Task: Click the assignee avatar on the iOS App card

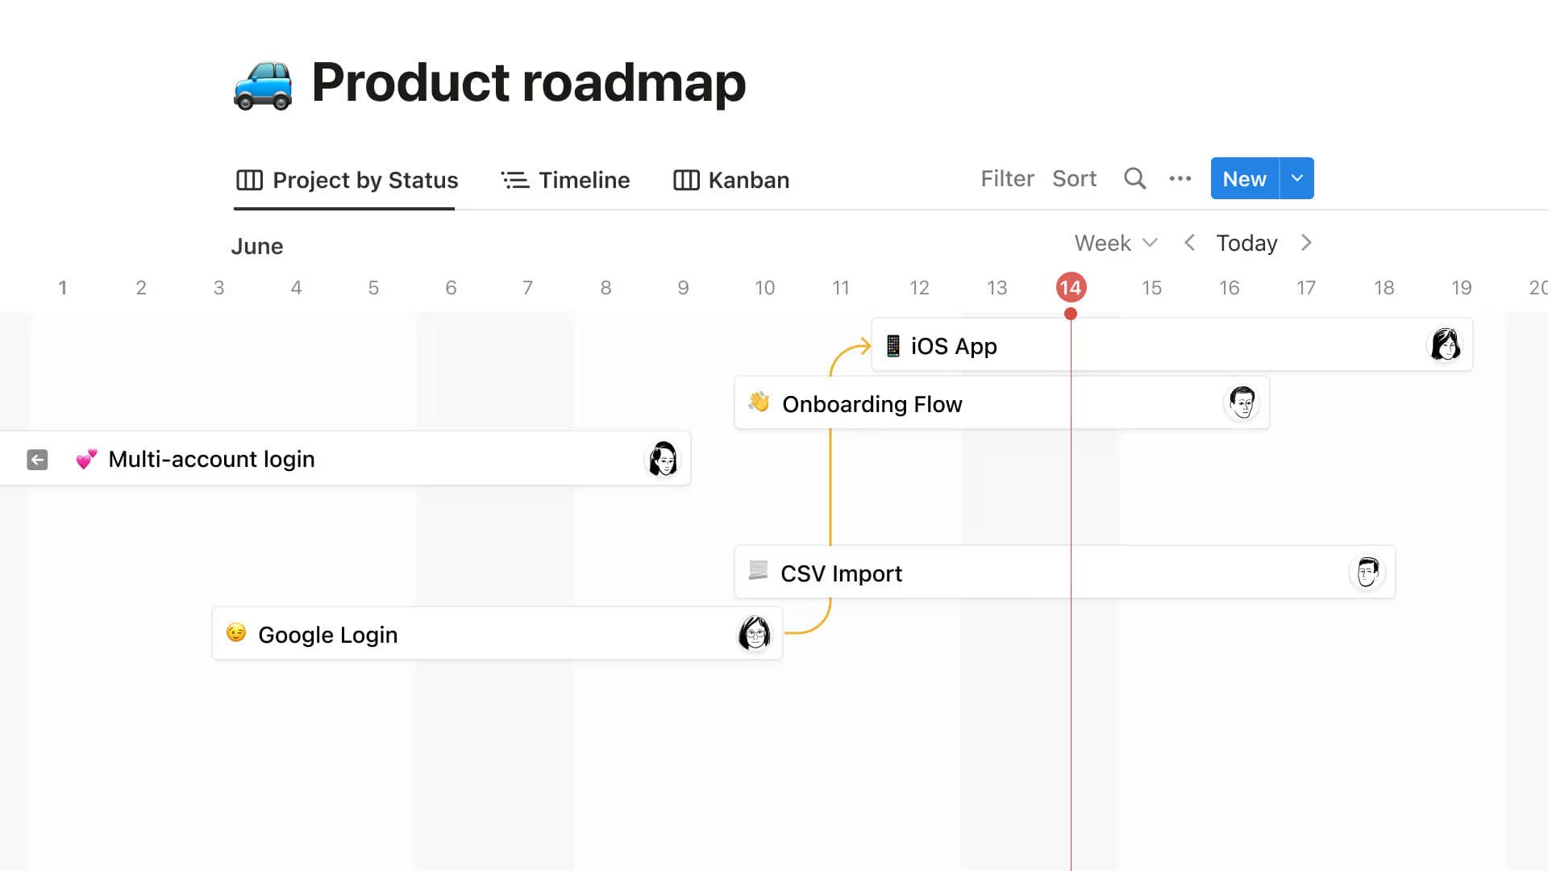Action: pos(1446,345)
